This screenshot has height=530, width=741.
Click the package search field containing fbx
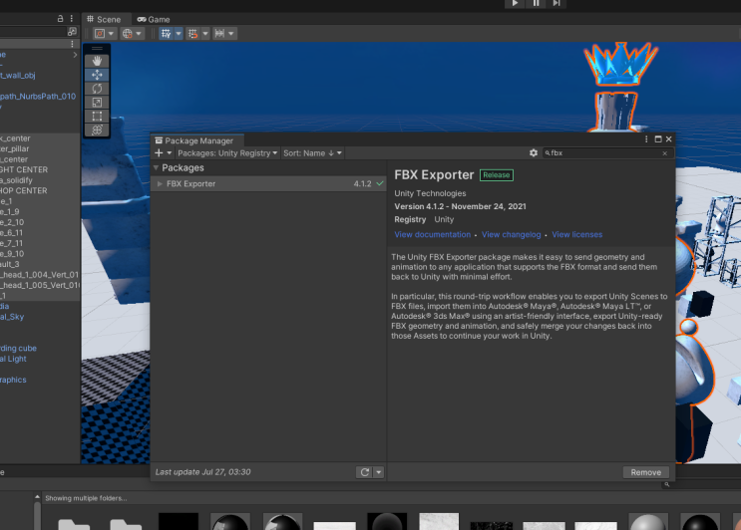point(603,153)
